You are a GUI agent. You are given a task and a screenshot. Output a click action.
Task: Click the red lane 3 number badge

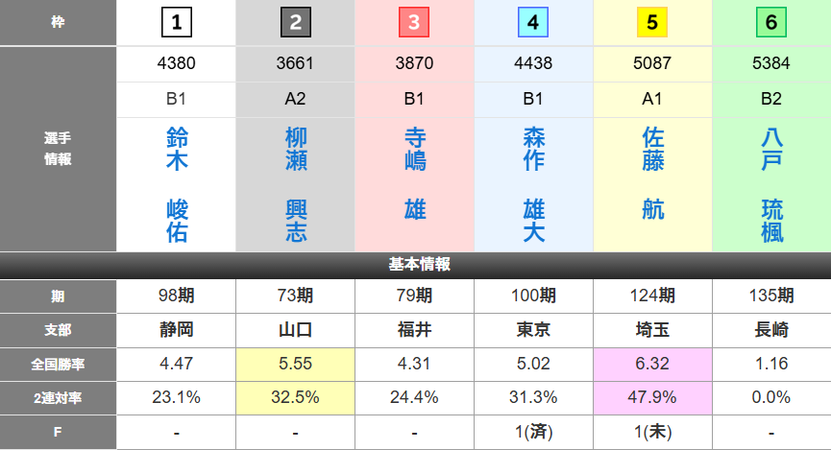coord(414,23)
